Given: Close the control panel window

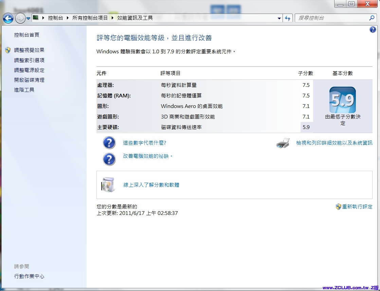Looking at the screenshot, I should pos(368,4).
